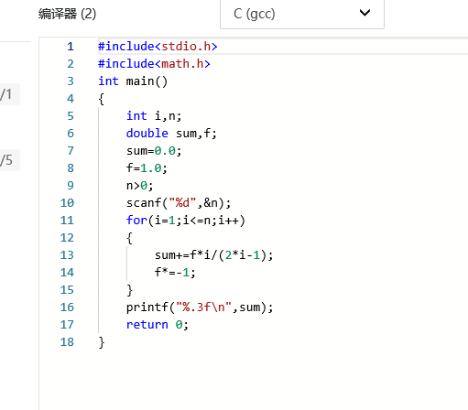Viewport: 468px width, 410px height.
Task: Click the for loop header line
Action: coord(186,221)
